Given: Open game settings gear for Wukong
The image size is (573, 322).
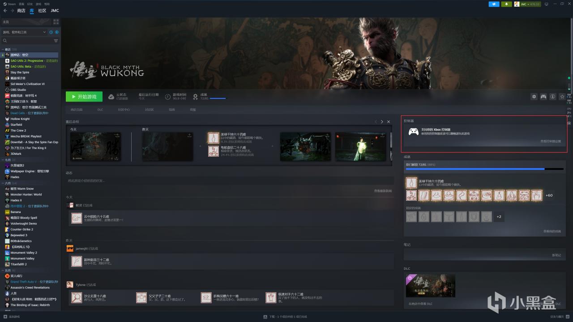Looking at the screenshot, I should (534, 96).
